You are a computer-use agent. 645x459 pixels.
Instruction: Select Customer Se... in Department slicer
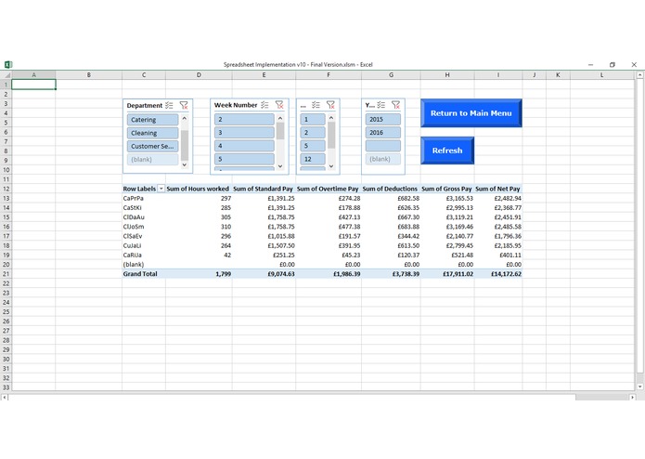(152, 146)
